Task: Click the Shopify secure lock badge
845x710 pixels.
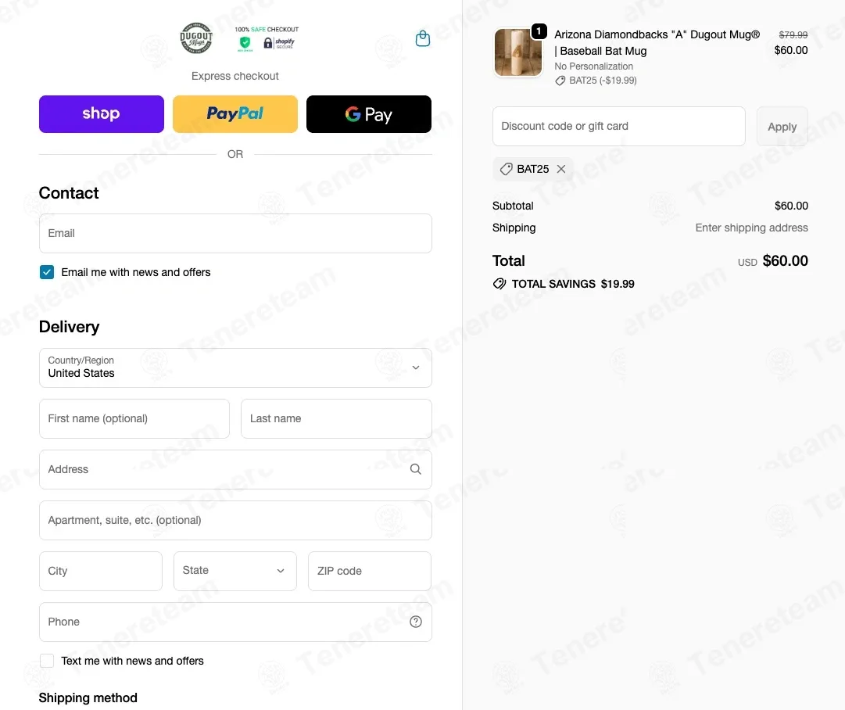Action: [278, 42]
